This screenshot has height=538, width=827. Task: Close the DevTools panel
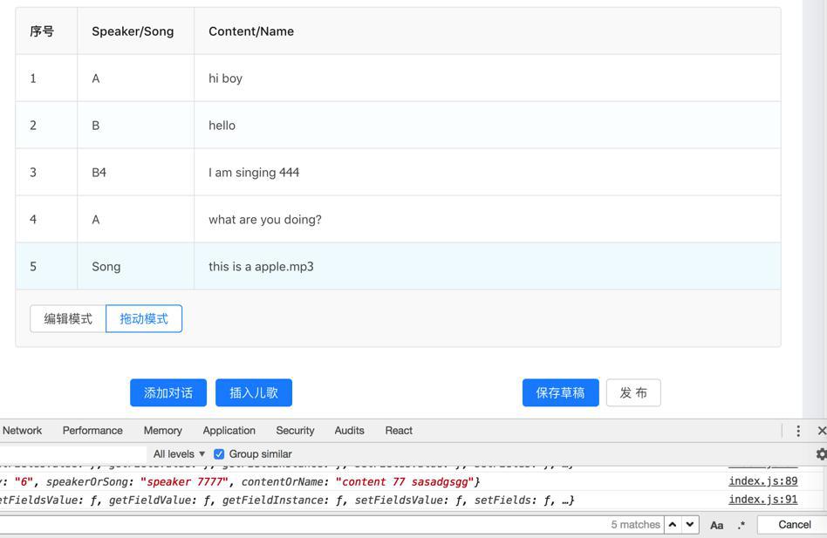[821, 431]
